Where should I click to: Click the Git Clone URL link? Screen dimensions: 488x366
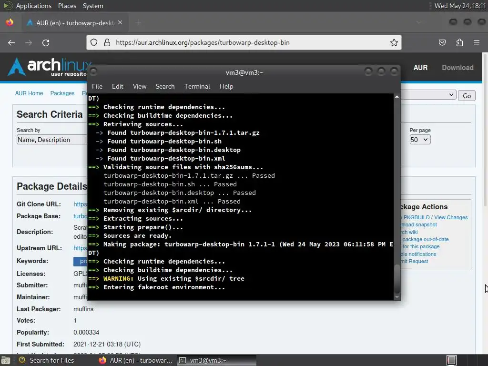point(80,204)
